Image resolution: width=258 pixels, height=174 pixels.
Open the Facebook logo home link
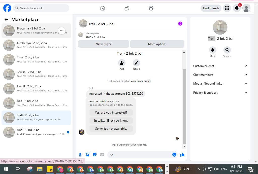7,8
